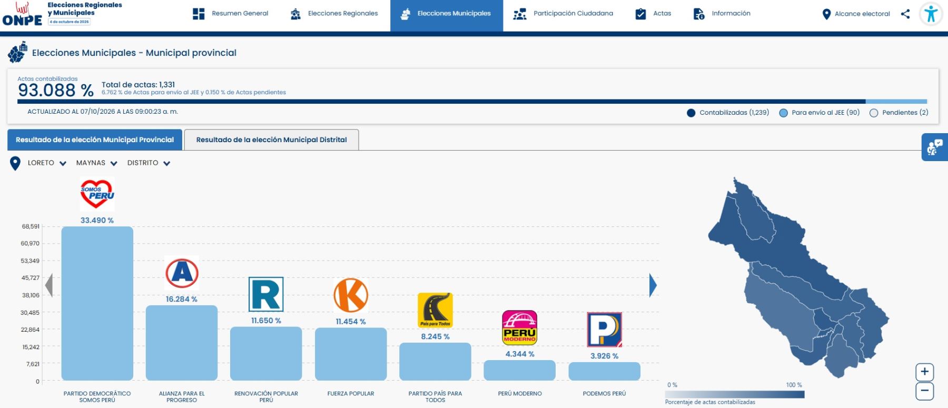The width and height of the screenshot is (948, 408).
Task: Open the ONPE home logo
Action: (x=22, y=14)
